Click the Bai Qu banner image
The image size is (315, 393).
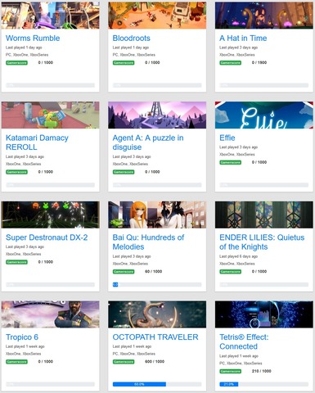click(x=157, y=215)
